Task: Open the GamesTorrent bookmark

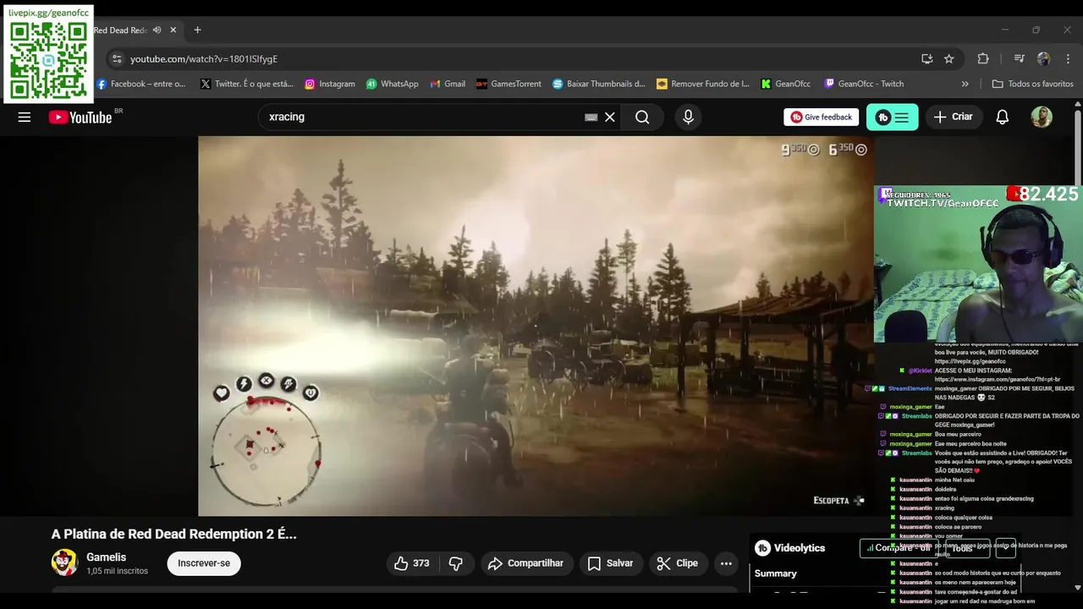Action: pos(509,84)
